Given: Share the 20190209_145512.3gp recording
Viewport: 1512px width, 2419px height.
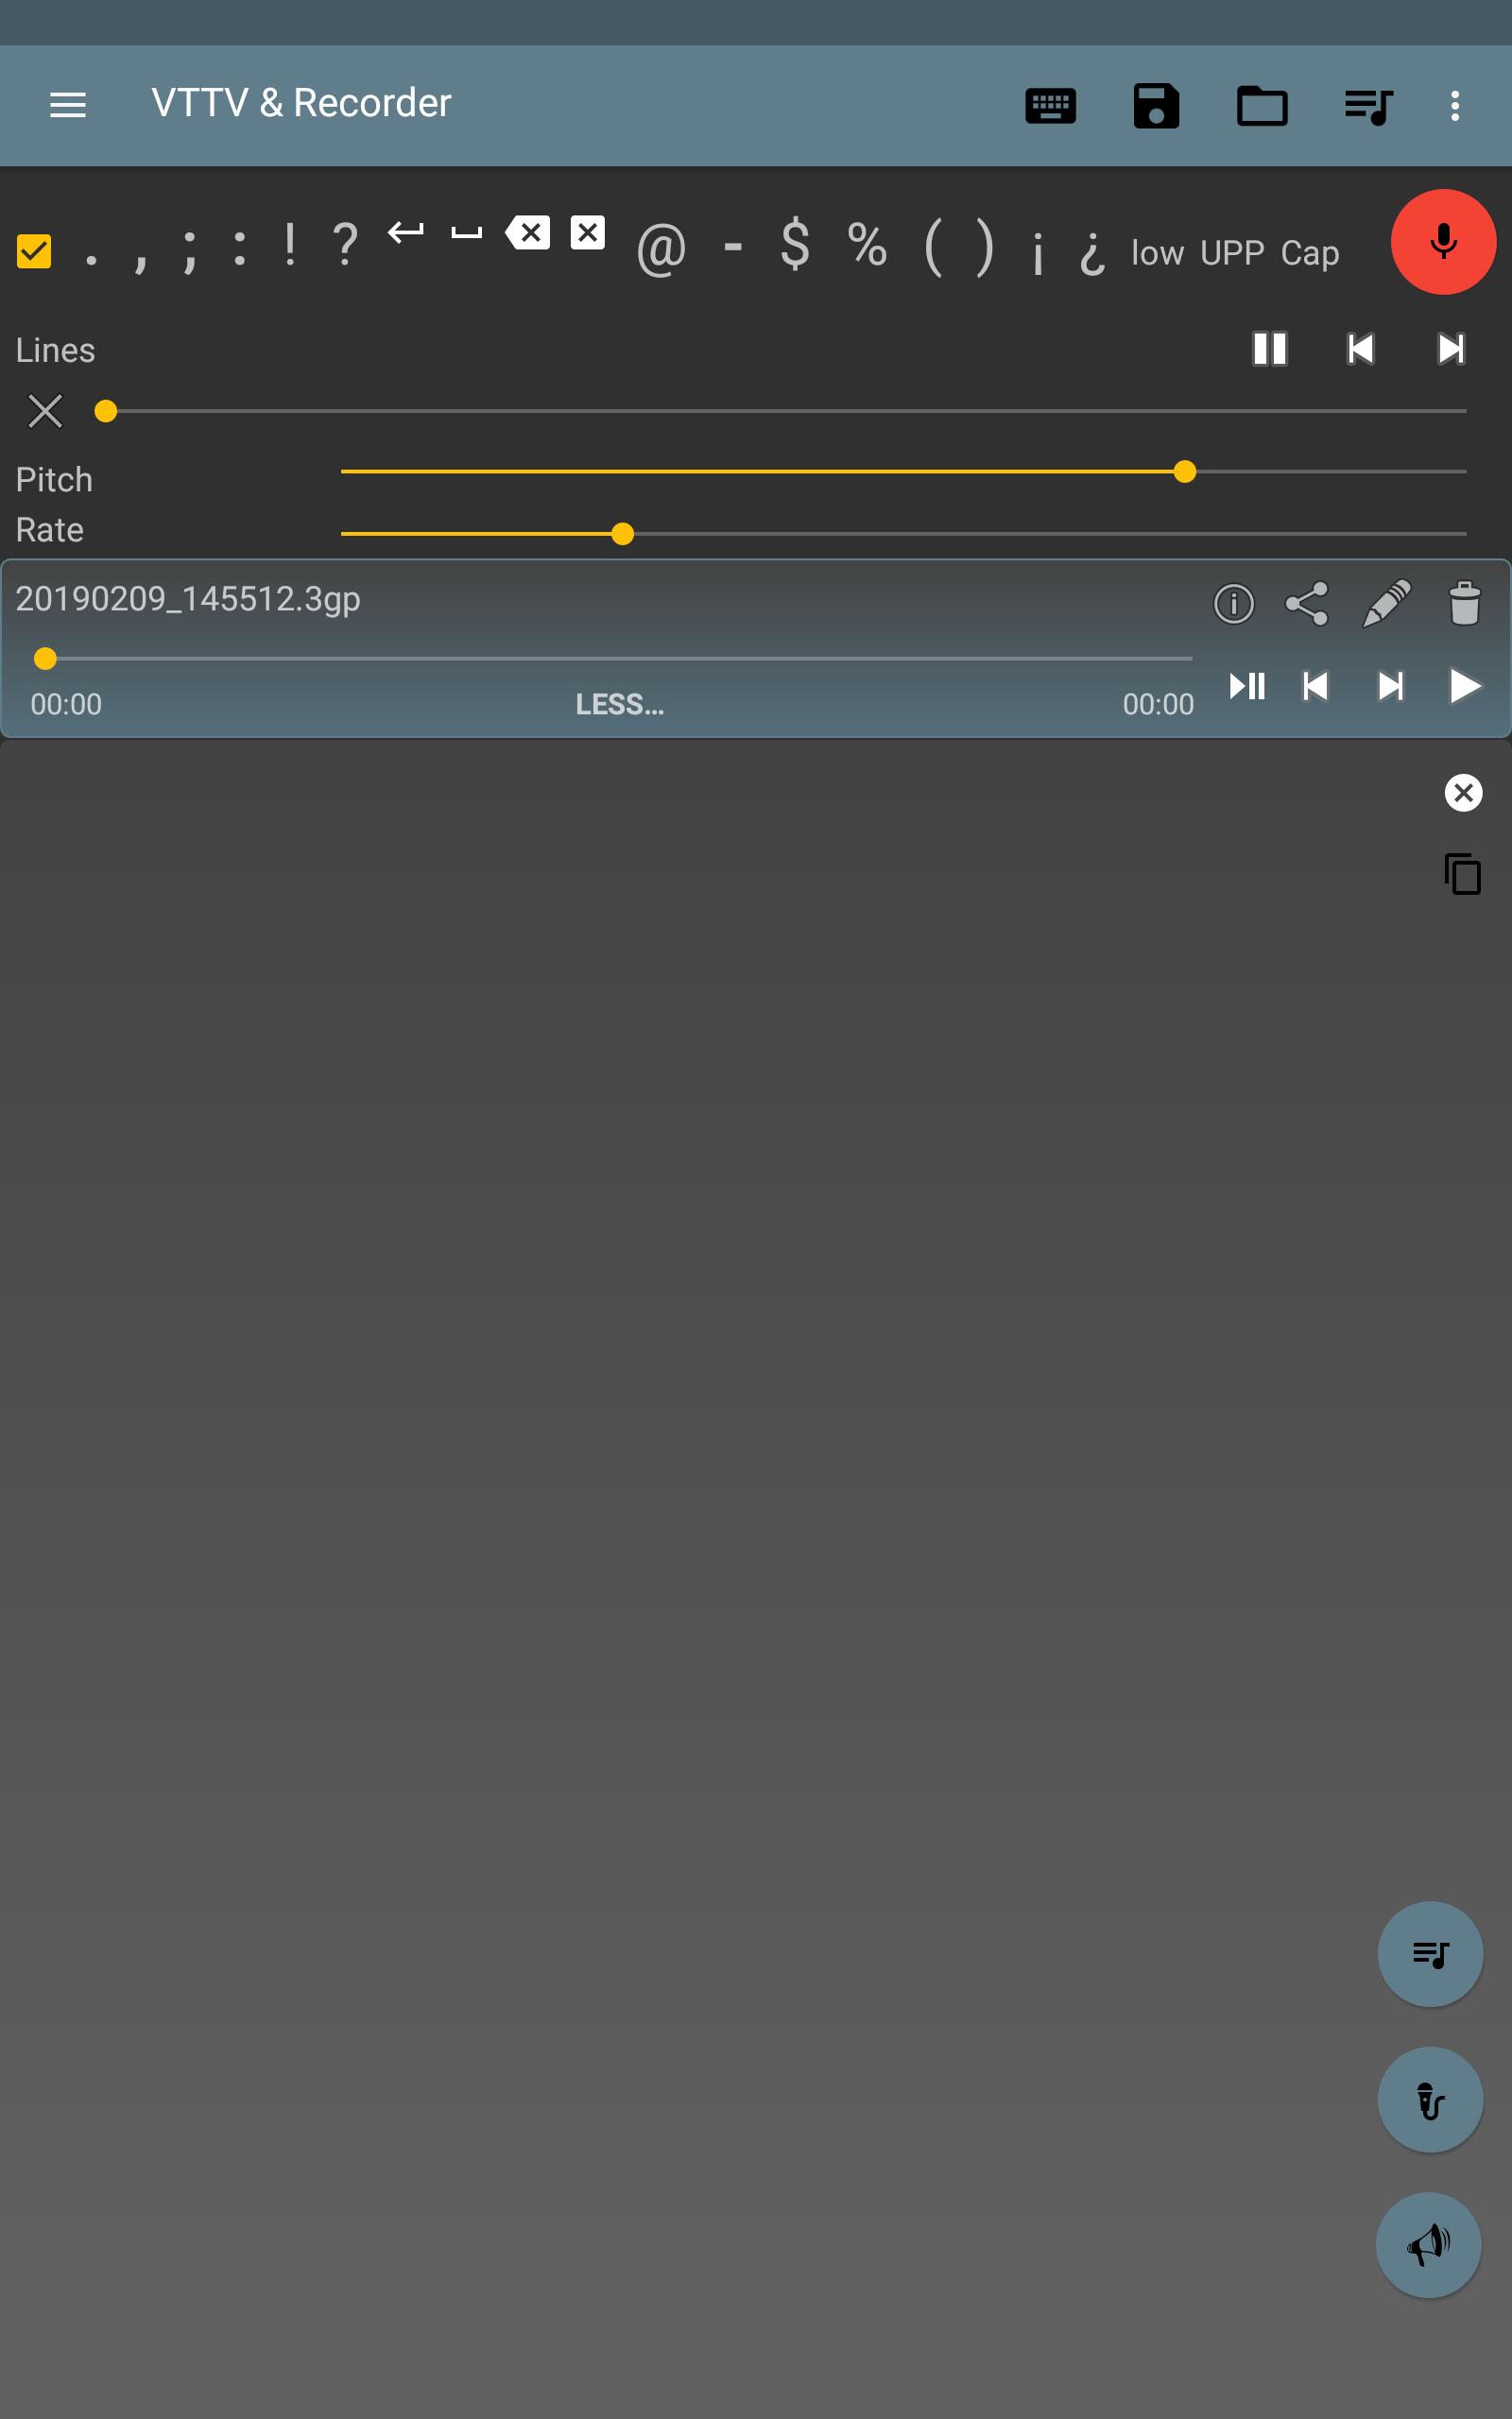Looking at the screenshot, I should [x=1307, y=604].
